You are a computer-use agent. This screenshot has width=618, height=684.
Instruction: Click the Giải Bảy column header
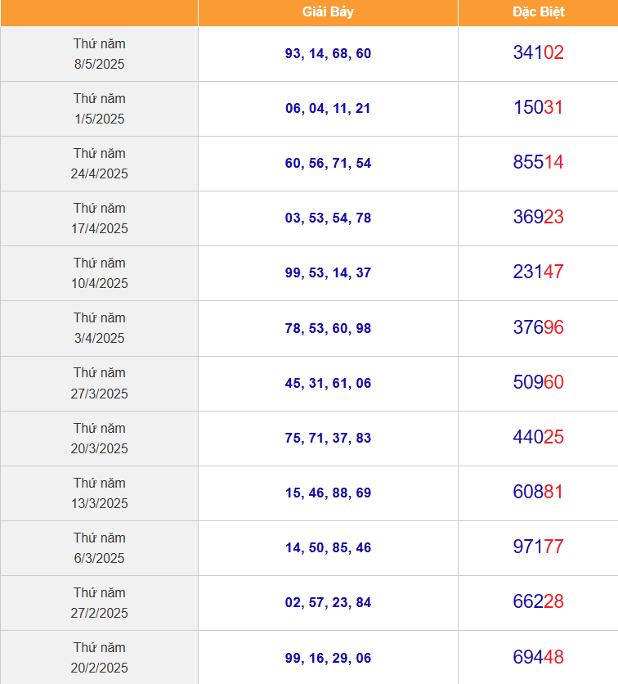click(328, 12)
